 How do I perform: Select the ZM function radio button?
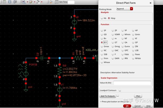(x=133, y=46)
